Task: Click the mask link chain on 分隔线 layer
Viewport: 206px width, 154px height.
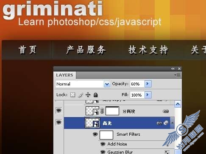Action: click(102, 111)
